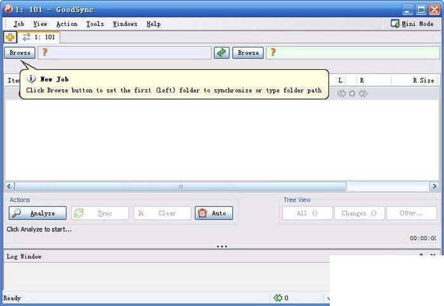Open the Other... tree view options
This screenshot has width=444, height=306.
(x=412, y=213)
